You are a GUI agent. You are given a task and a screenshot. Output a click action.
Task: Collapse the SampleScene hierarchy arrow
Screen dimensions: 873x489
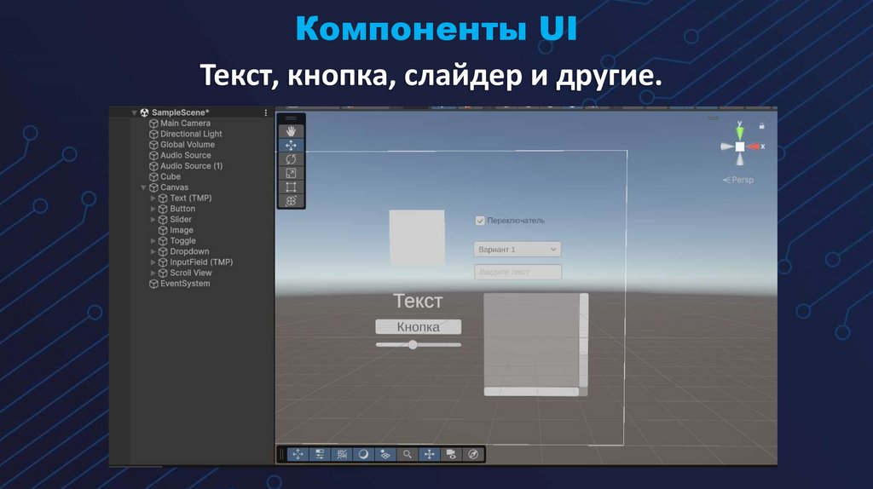click(x=134, y=113)
